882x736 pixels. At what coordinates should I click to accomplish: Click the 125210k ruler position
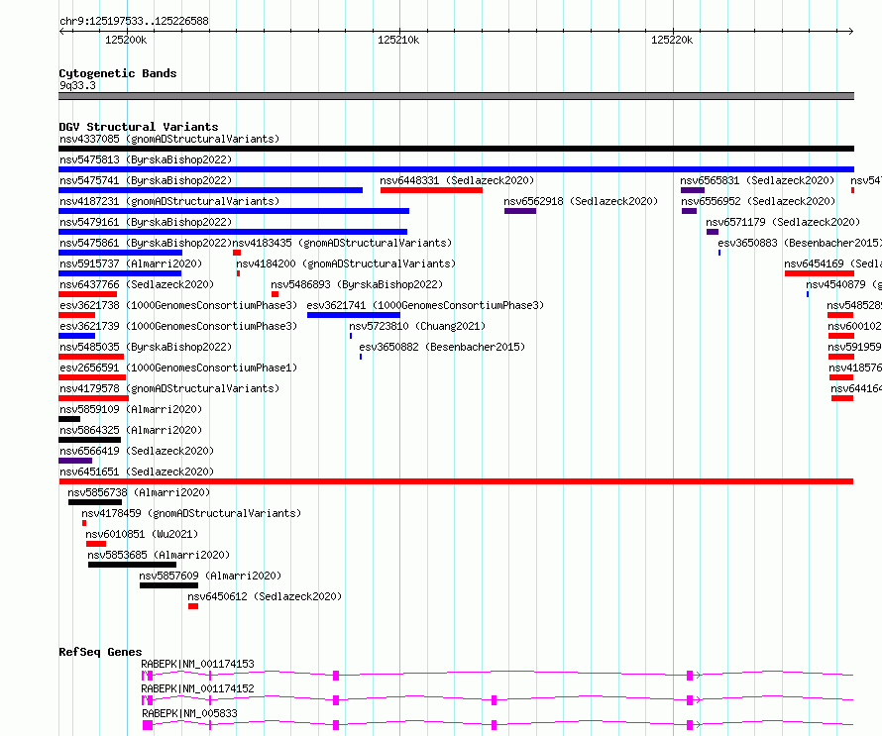(x=398, y=40)
